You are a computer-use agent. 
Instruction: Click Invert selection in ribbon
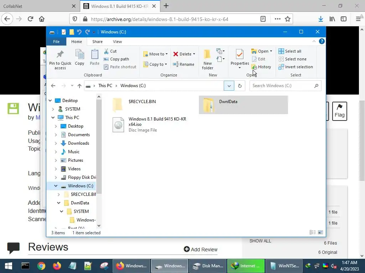click(295, 67)
